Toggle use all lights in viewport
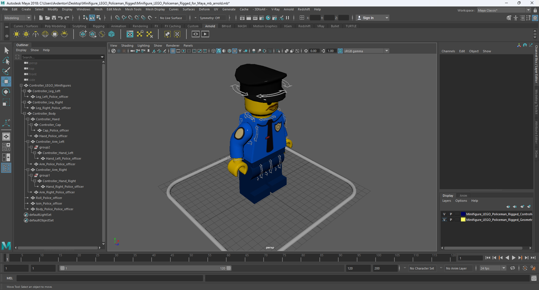The image size is (539, 290). coord(240,51)
